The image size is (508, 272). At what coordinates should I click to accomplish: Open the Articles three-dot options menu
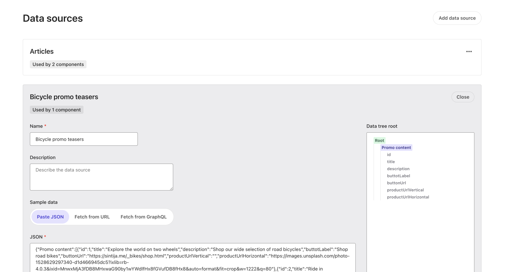tap(469, 52)
